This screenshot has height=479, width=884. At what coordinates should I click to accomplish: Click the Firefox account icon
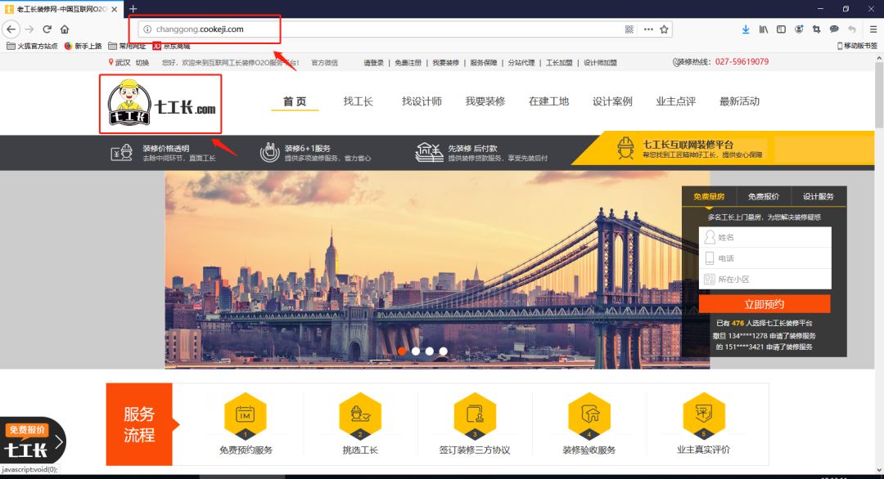point(799,29)
